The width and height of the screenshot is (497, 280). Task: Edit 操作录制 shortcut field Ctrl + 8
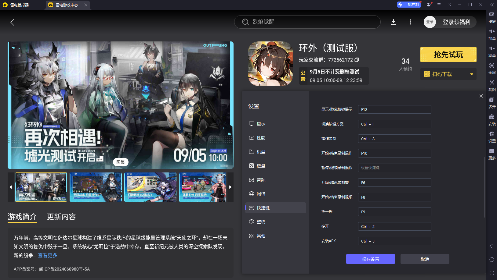394,139
